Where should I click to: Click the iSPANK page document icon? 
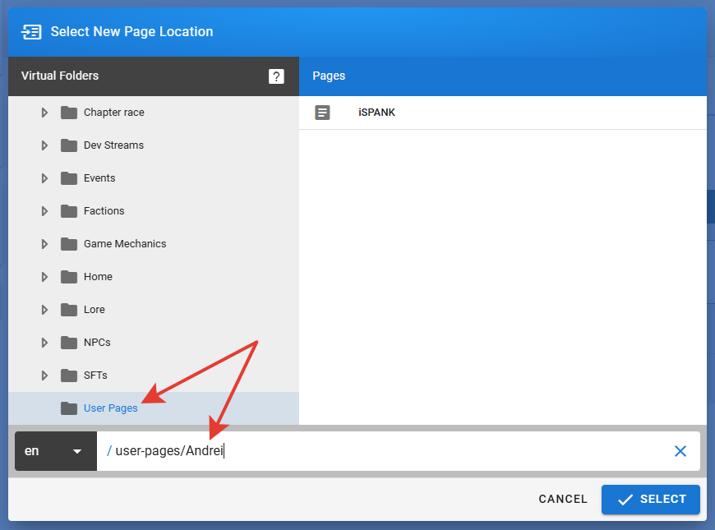pyautogui.click(x=322, y=113)
